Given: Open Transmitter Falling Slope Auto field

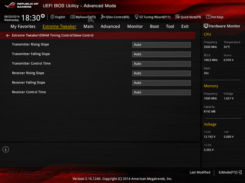Looking at the screenshot, I should 162,54.
